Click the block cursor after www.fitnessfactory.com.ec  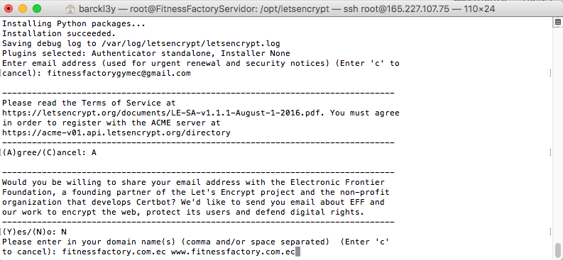297,252
